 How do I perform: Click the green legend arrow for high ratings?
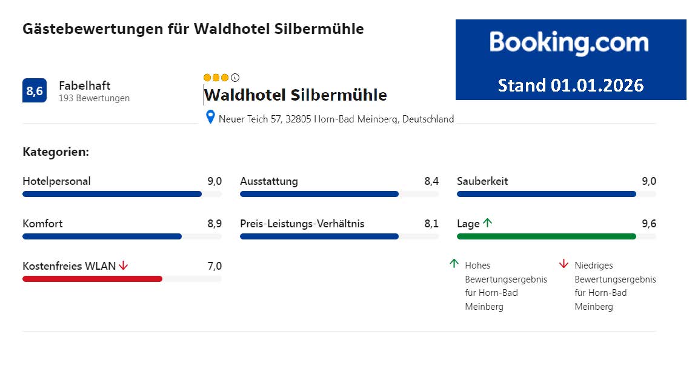tap(453, 263)
